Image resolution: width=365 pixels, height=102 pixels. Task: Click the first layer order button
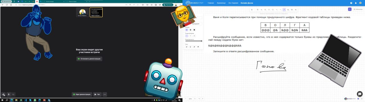[x=186, y=47]
